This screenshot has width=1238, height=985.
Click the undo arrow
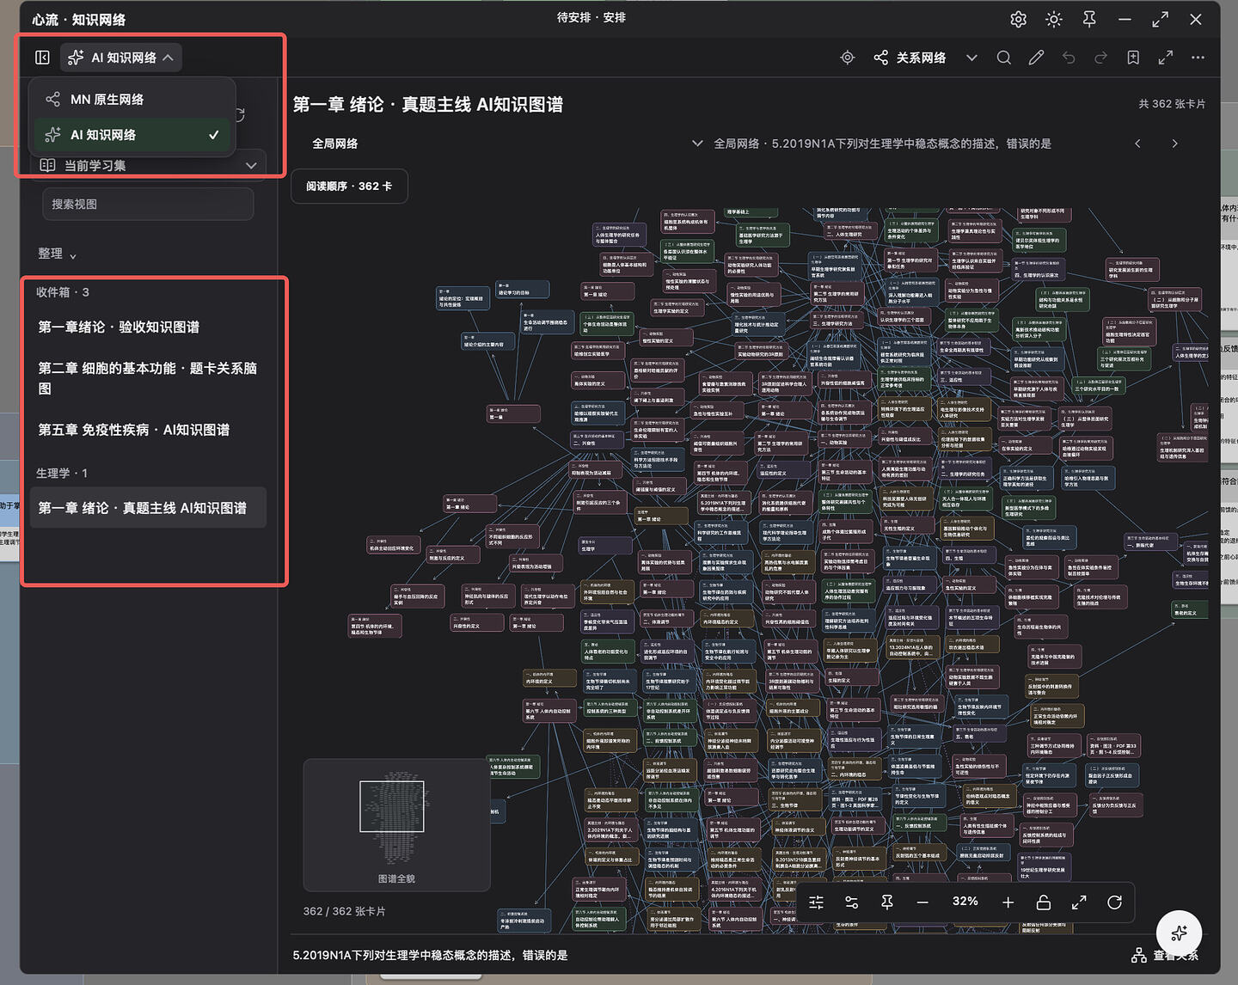click(1069, 58)
